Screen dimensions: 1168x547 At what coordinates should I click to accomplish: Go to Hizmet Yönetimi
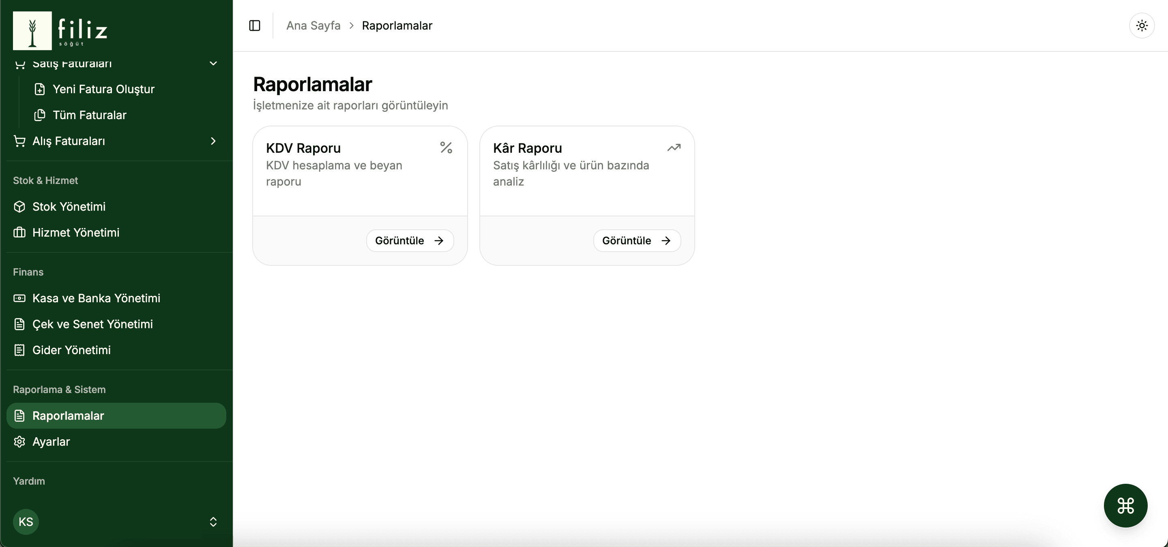pos(116,233)
